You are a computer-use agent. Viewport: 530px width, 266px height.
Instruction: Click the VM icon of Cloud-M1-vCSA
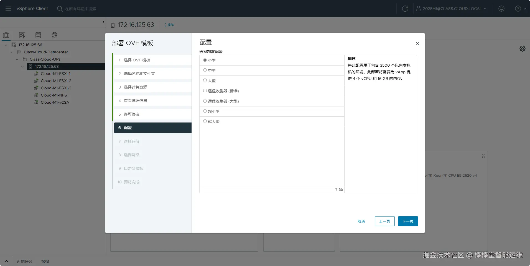pos(36,102)
